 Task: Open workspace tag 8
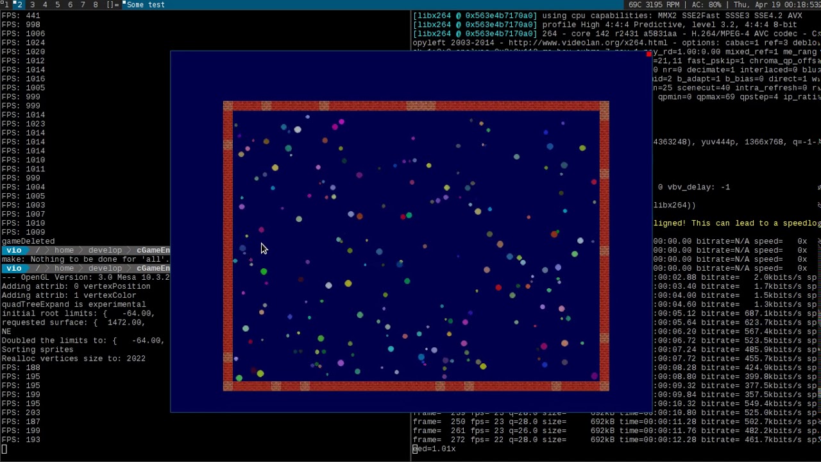(96, 4)
